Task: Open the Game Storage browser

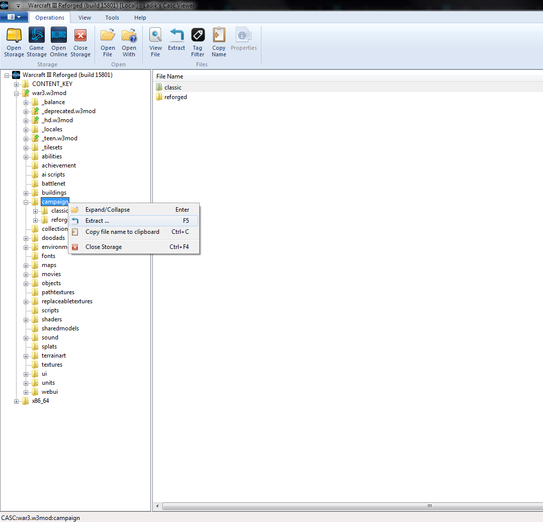Action: [36, 42]
